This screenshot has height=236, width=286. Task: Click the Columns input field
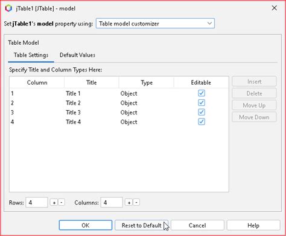pyautogui.click(x=112, y=202)
